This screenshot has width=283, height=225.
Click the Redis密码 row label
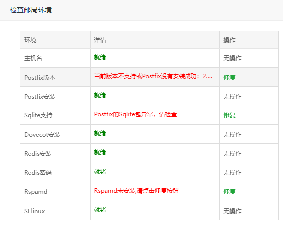(38, 173)
